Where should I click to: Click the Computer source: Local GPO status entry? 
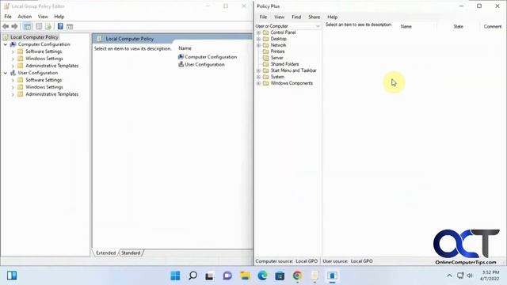287,261
